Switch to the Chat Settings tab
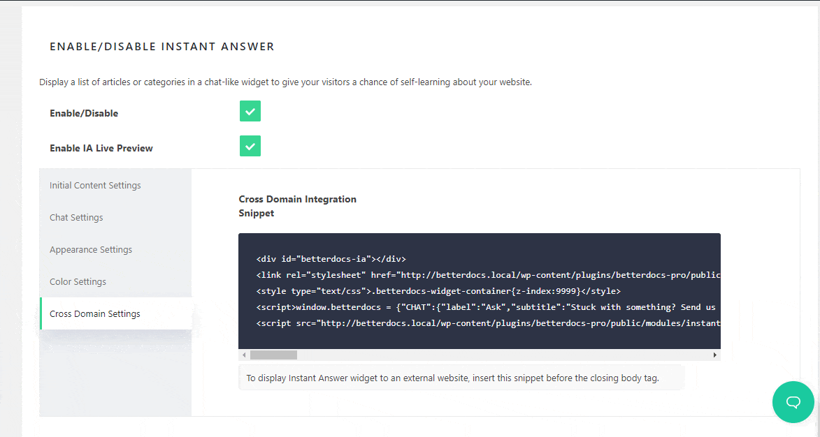820x437 pixels. pos(76,218)
